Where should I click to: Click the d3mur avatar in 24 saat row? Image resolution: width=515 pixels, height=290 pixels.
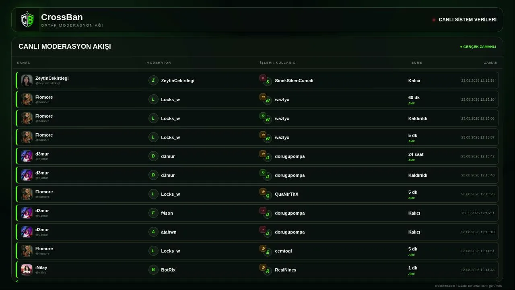point(27,156)
